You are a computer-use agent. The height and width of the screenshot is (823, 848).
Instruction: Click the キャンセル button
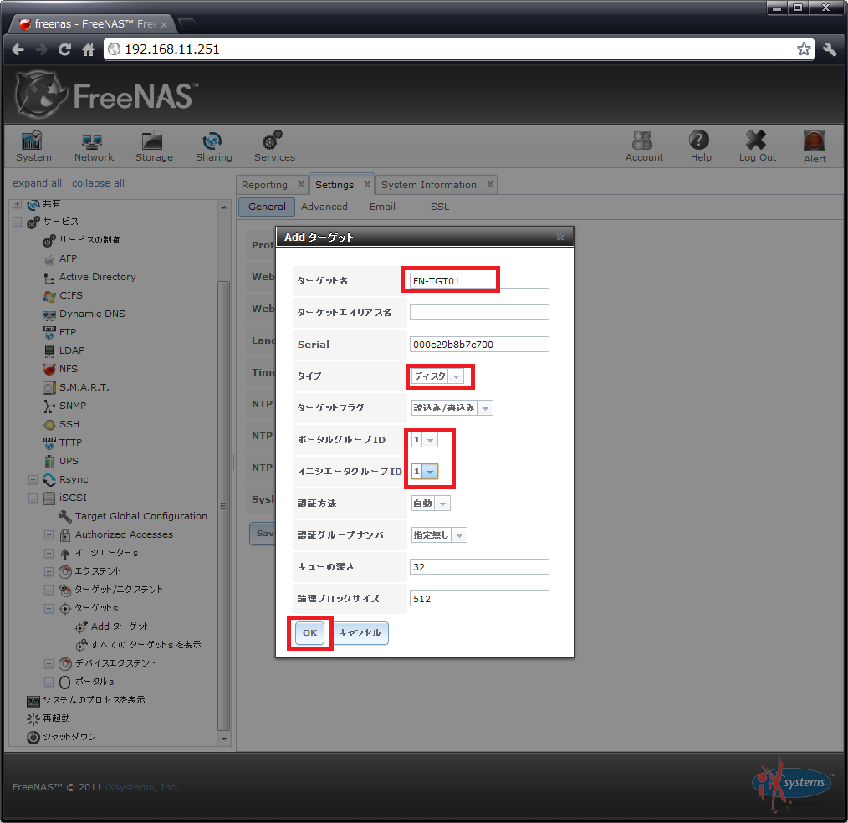pyautogui.click(x=360, y=632)
